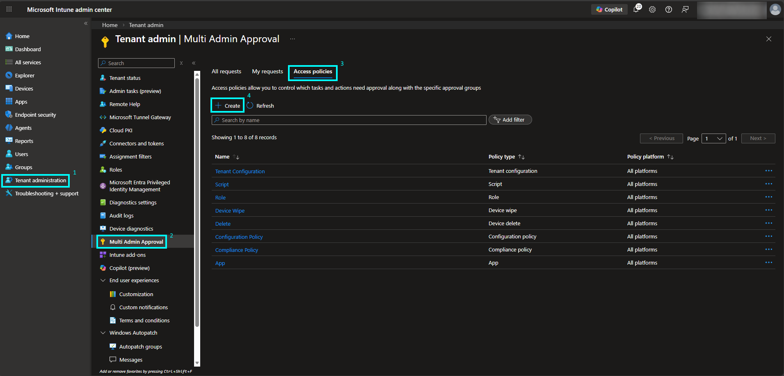Click the Roles icon
The width and height of the screenshot is (784, 376).
(103, 170)
